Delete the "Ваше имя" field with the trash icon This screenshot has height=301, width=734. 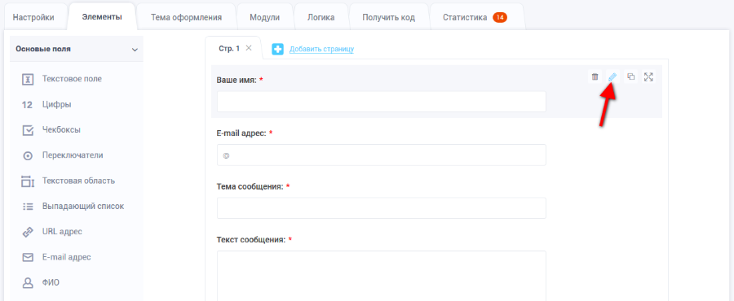click(x=595, y=77)
